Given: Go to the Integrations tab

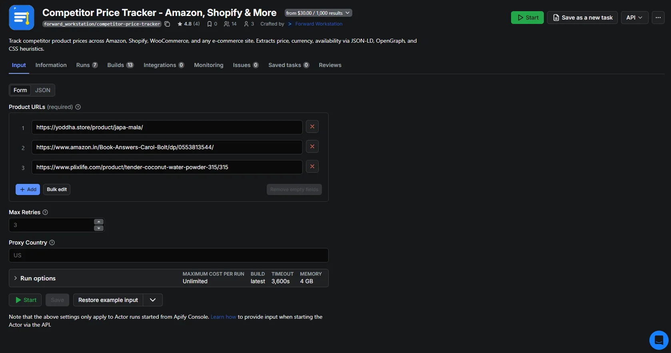Looking at the screenshot, I should (x=164, y=65).
